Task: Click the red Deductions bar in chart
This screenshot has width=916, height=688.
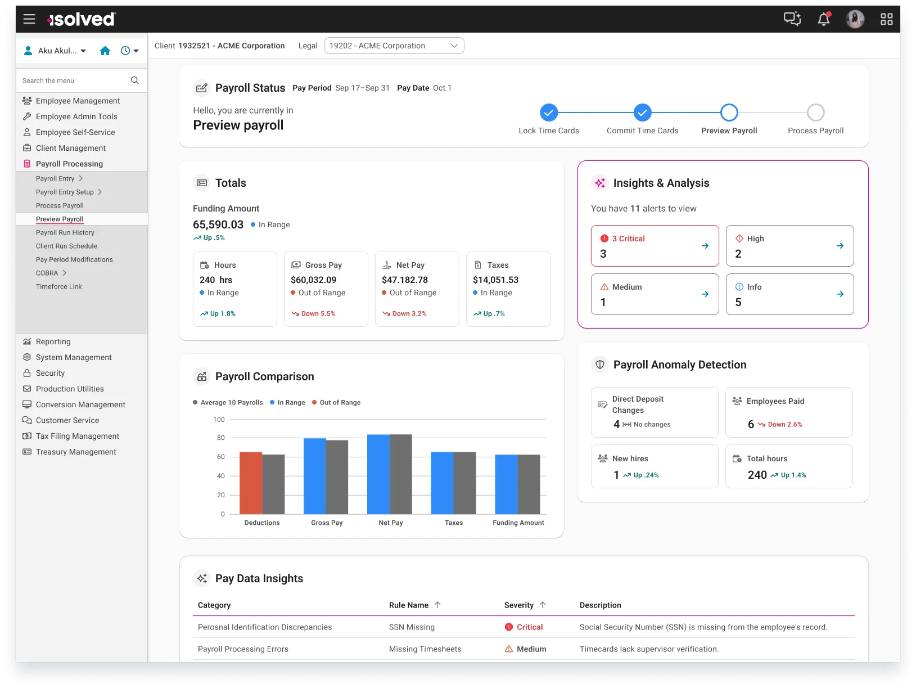Action: point(251,483)
